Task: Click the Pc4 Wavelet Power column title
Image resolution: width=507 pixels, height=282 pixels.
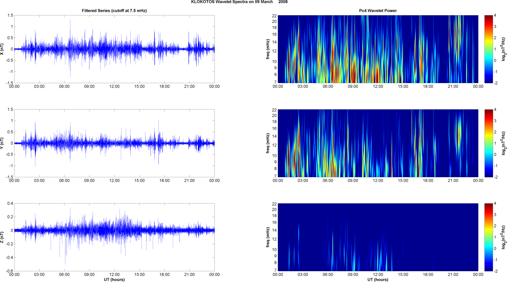Action: pos(378,11)
